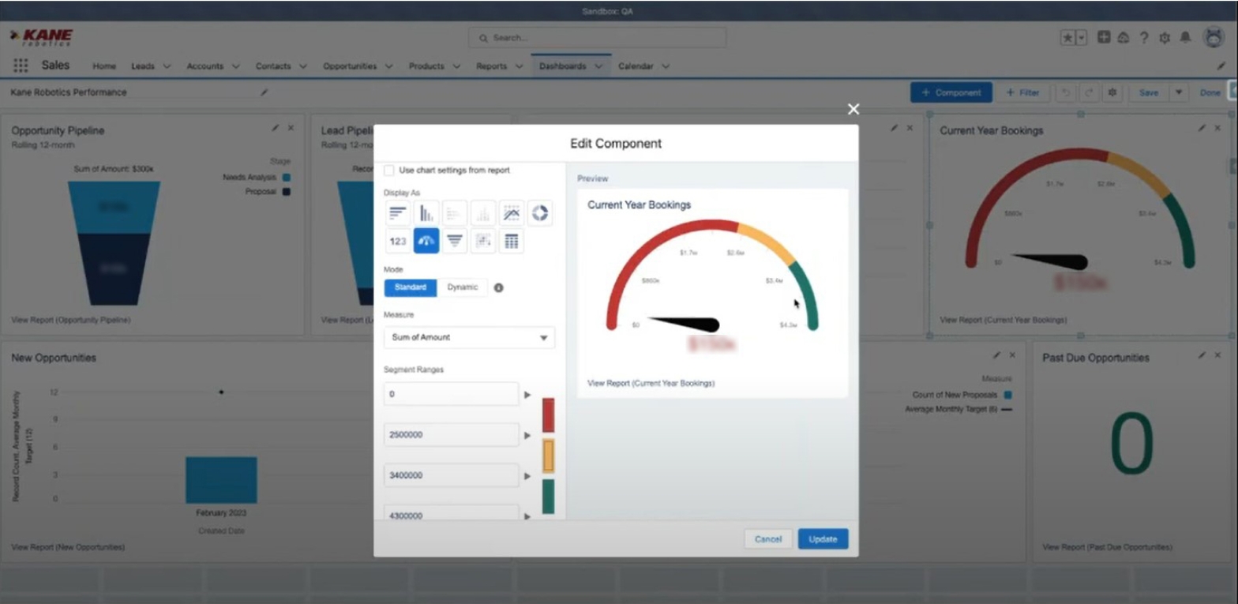Select the horizontal bar chart display type
This screenshot has height=604, width=1238.
(398, 213)
